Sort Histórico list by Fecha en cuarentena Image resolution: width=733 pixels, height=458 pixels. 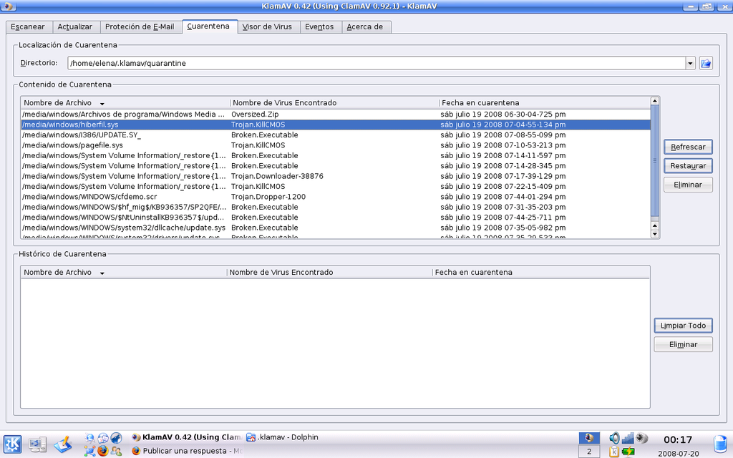[541, 273]
